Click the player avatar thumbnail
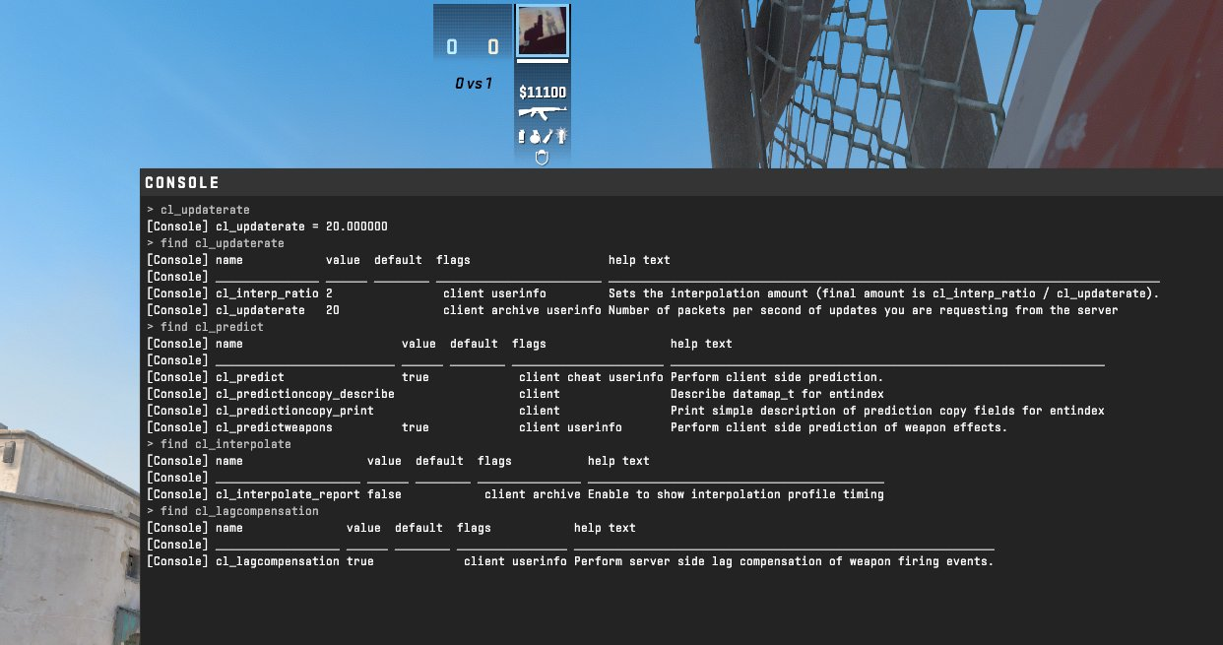The height and width of the screenshot is (645, 1223). tap(542, 32)
